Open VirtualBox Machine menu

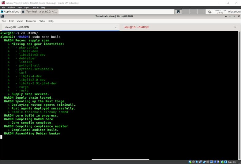[x=11, y=7]
